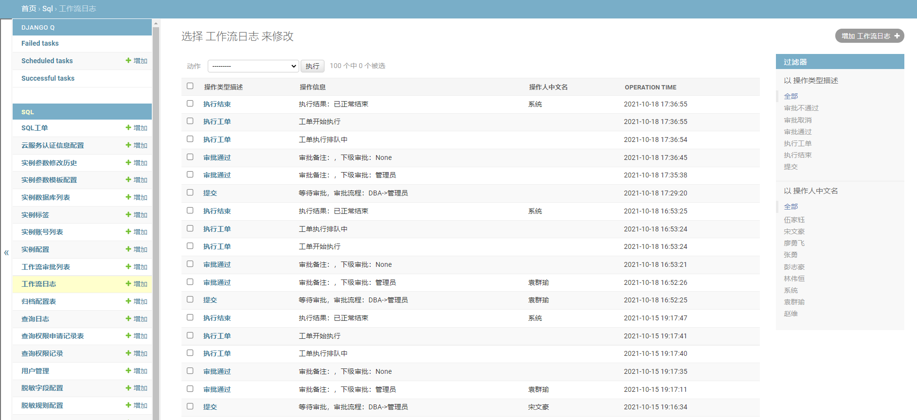Open 工作流审批列表 in the sidebar
Viewport: 917px width, 420px height.
pyautogui.click(x=46, y=267)
